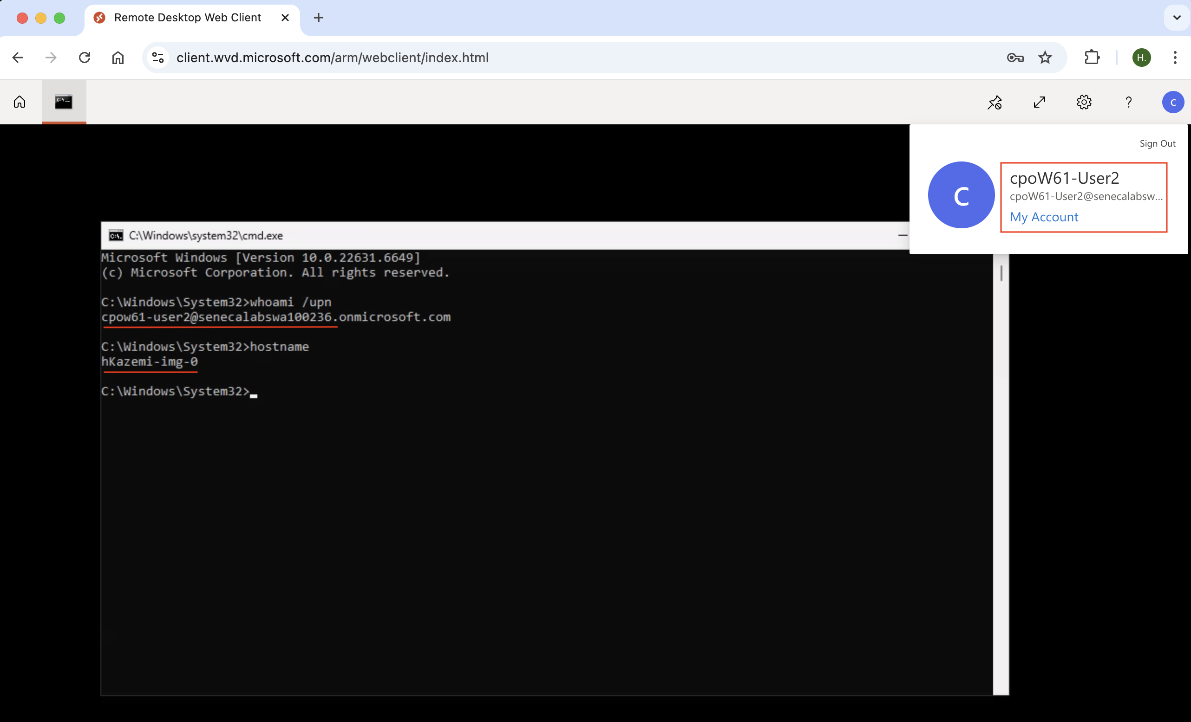The image size is (1191, 722).
Task: Toggle the unpin toolbar icon
Action: click(994, 103)
